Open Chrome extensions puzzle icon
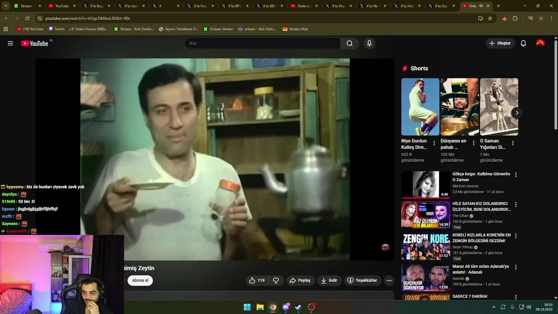558x314 pixels. point(515,18)
